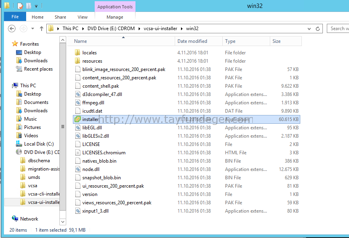Click the installer application icon

[x=78, y=119]
